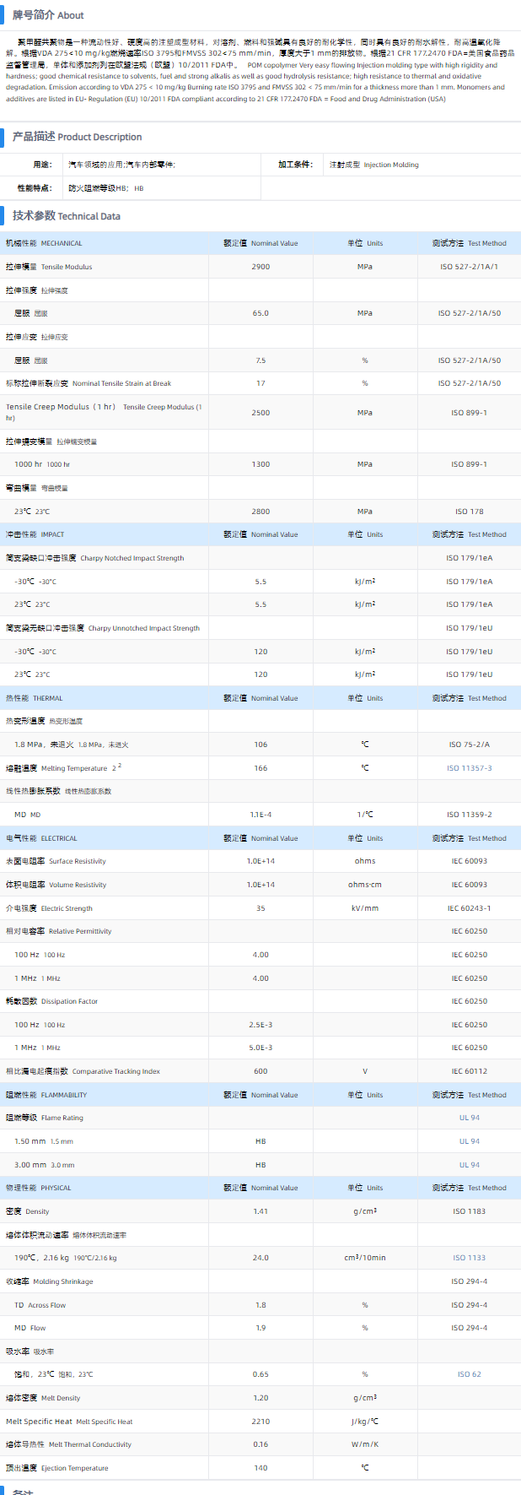
Task: Click the Flow shrinkage value 1.9
Action: click(x=260, y=1328)
